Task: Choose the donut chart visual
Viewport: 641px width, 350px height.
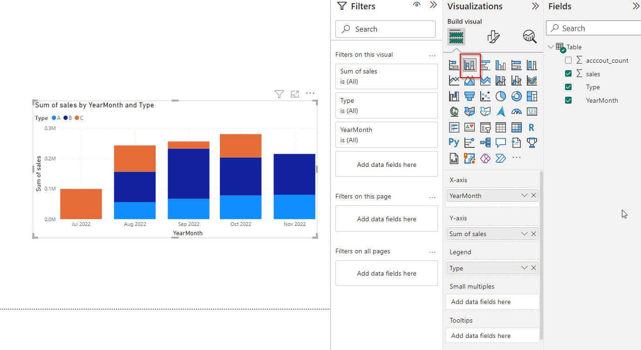Action: click(516, 96)
